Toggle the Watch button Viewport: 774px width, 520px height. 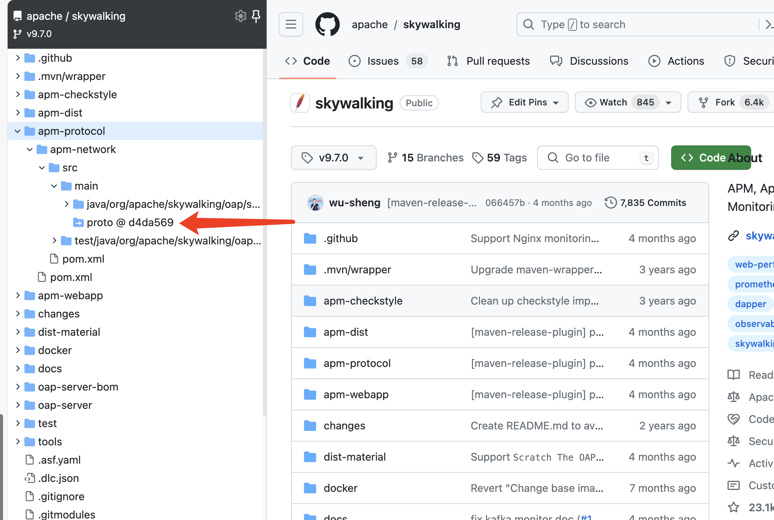[x=613, y=102]
